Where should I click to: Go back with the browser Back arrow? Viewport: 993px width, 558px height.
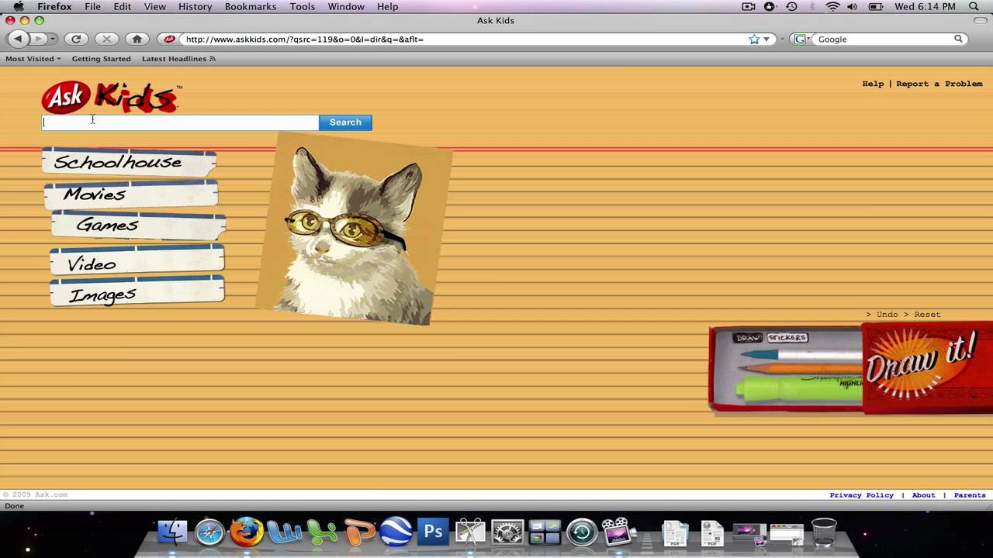tap(18, 39)
